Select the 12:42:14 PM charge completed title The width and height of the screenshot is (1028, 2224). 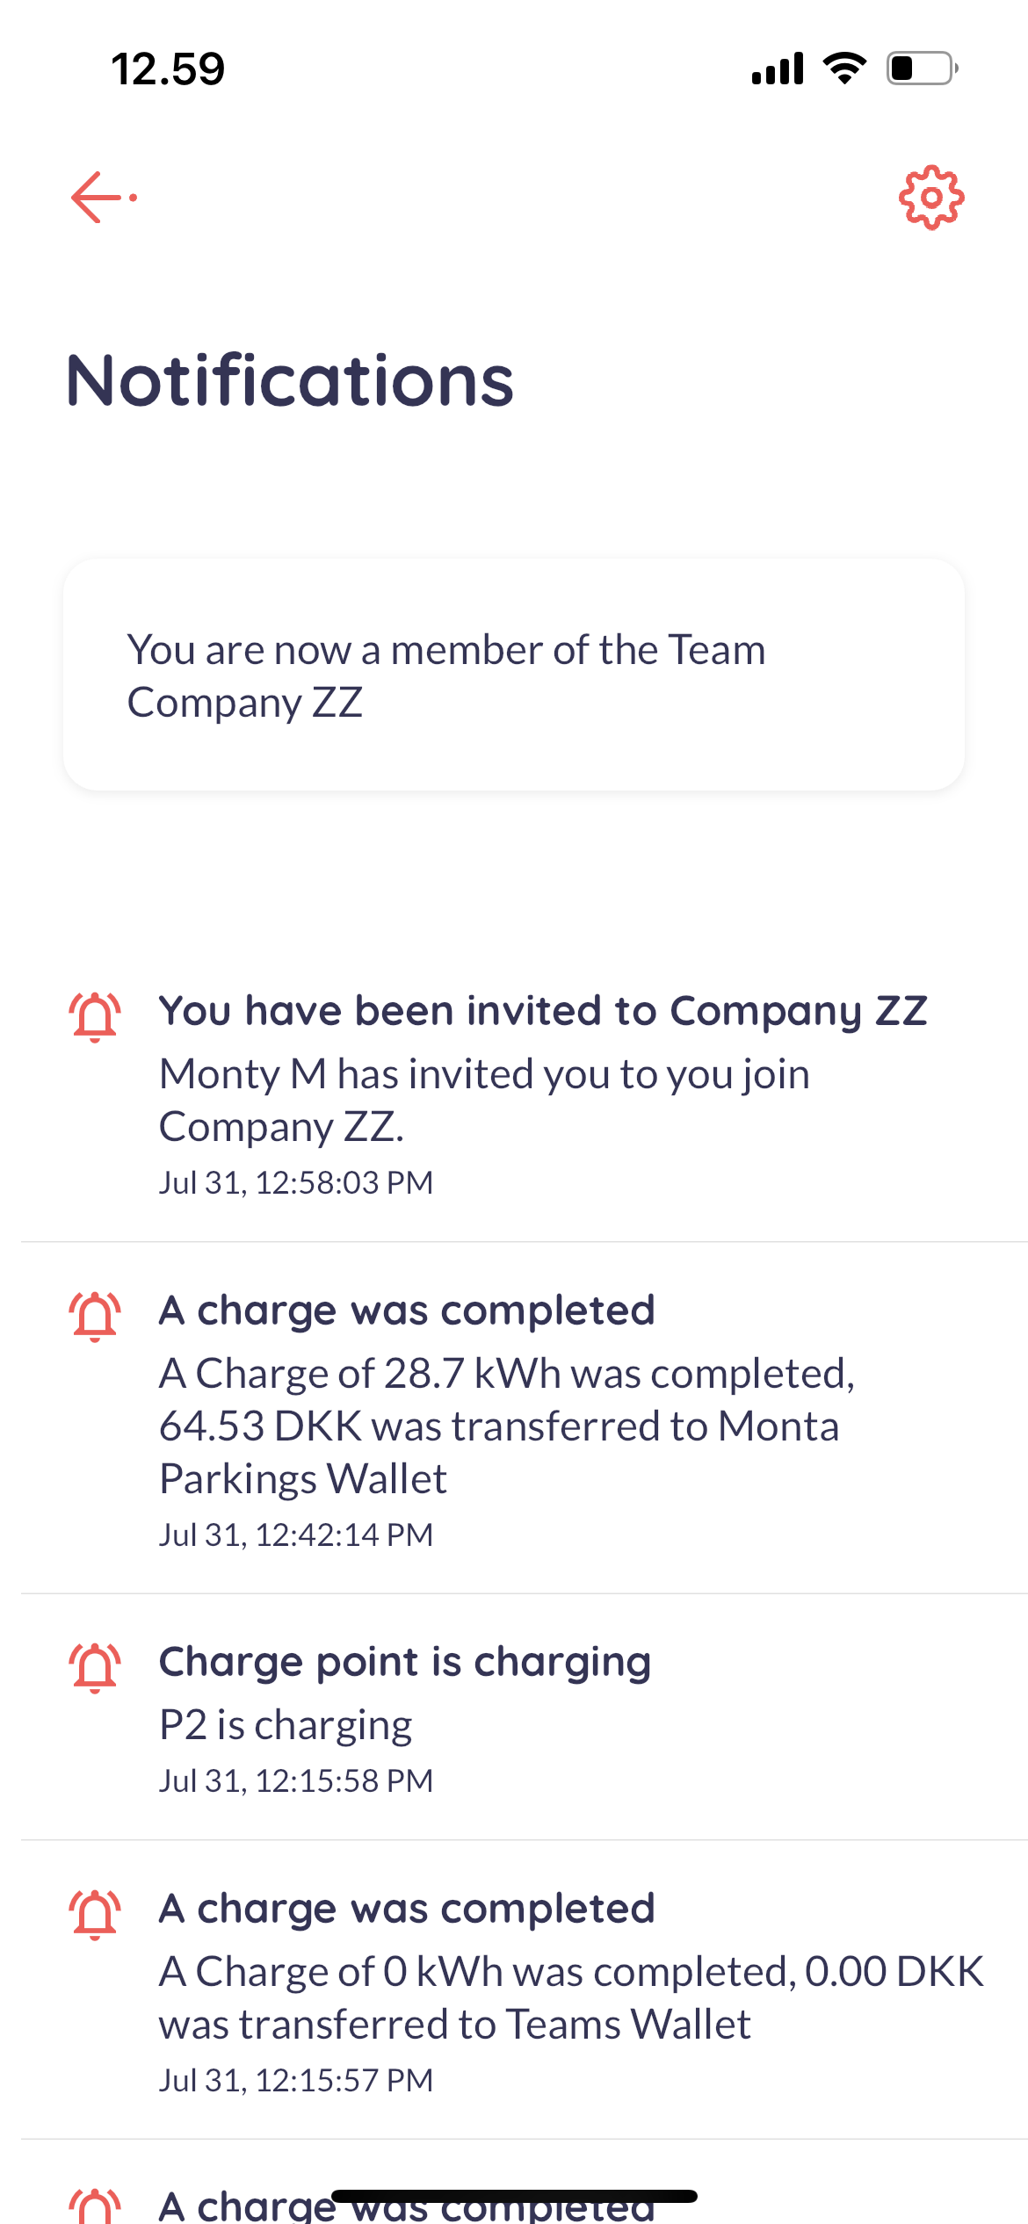point(407,1311)
